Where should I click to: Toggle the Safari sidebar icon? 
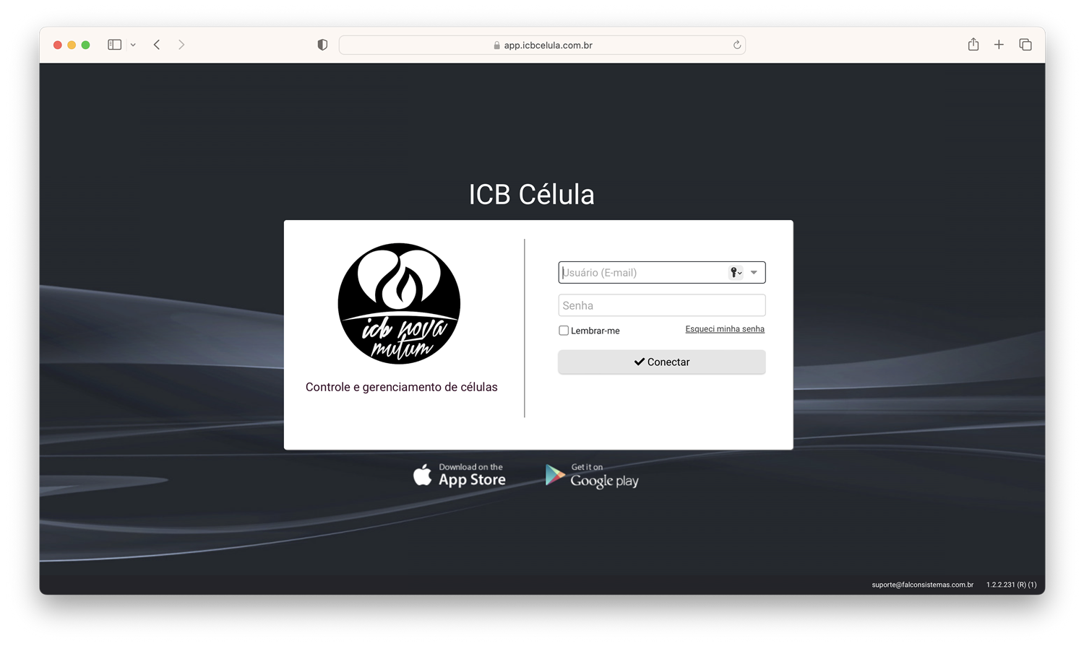[114, 45]
